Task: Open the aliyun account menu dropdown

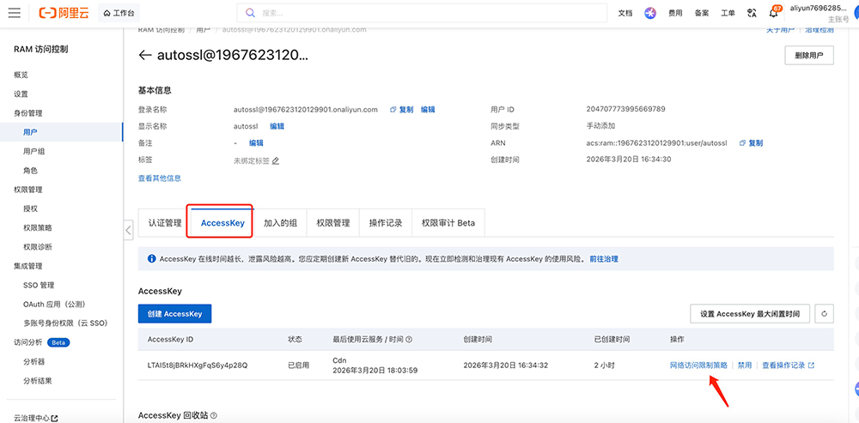Action: [825, 13]
